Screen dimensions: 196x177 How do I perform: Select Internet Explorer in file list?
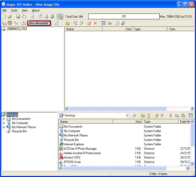pyautogui.click(x=74, y=144)
